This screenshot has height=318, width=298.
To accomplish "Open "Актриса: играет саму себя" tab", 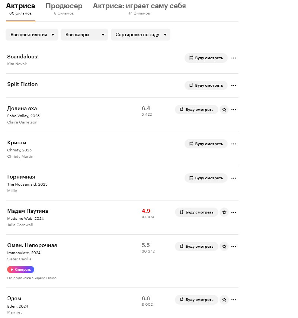I will coord(139,6).
